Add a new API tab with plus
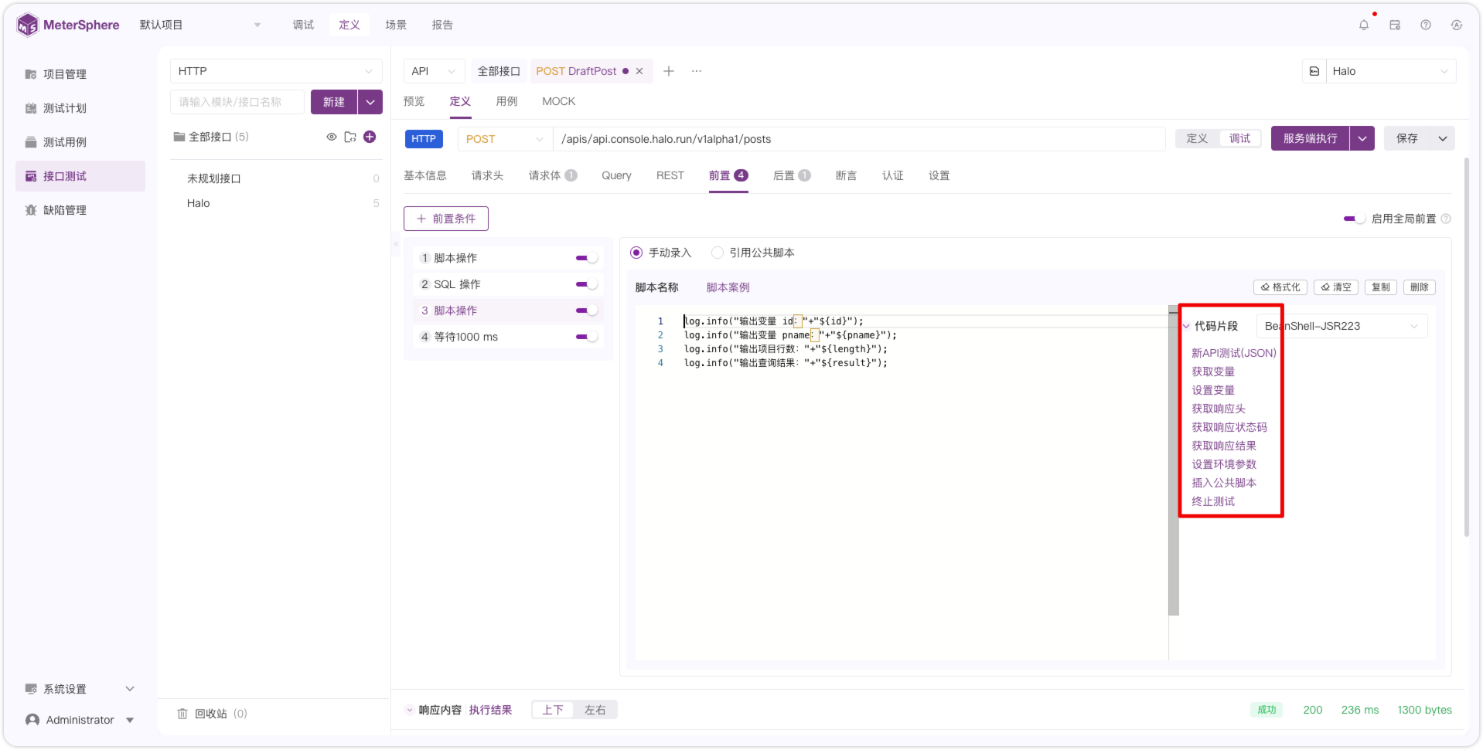Screen dimensions: 1483x750 pyautogui.click(x=669, y=71)
